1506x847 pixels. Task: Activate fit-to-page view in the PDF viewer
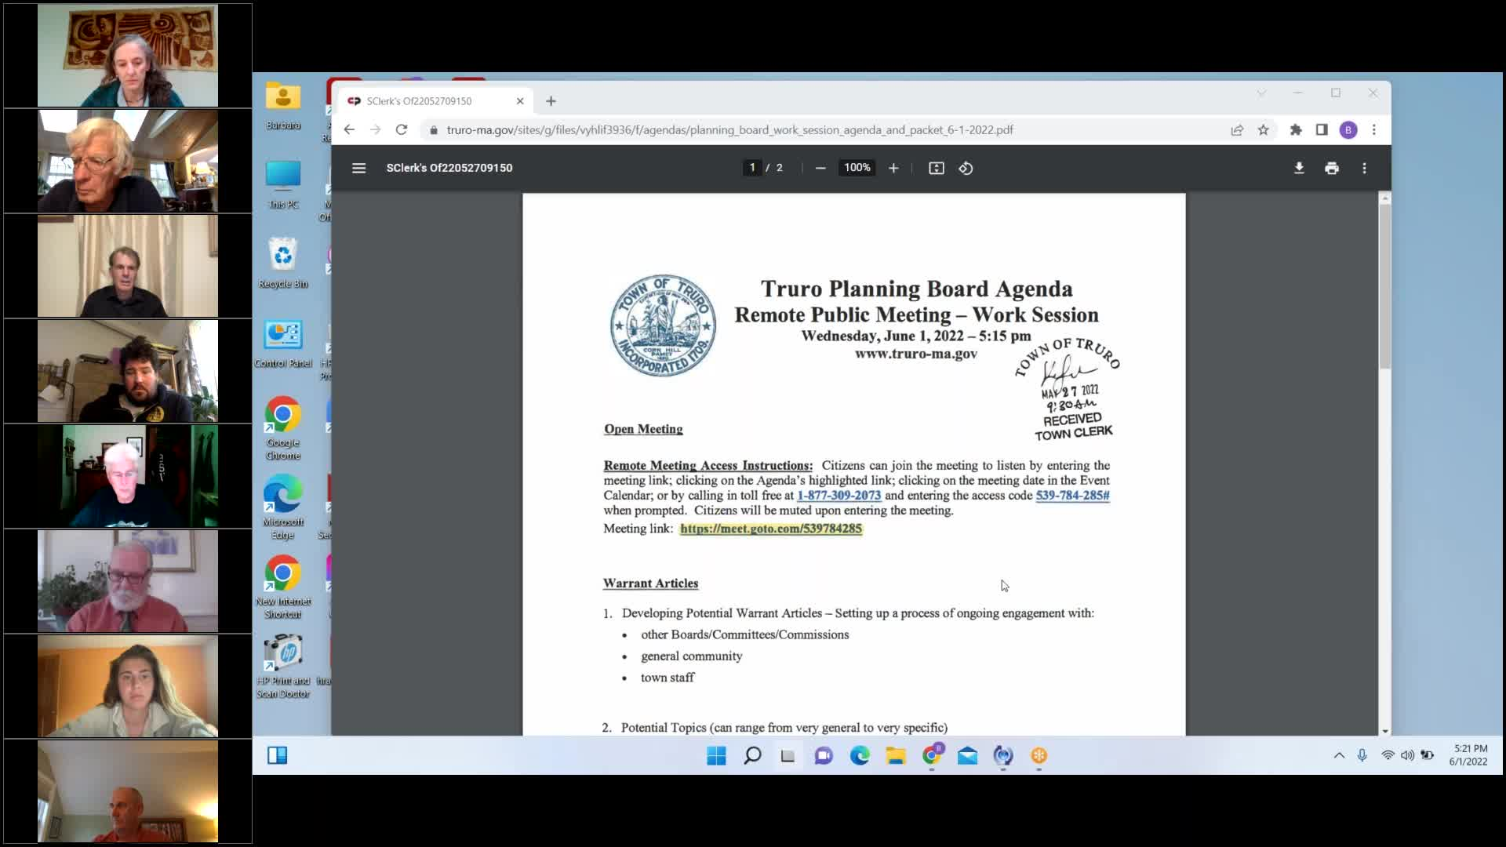(936, 167)
